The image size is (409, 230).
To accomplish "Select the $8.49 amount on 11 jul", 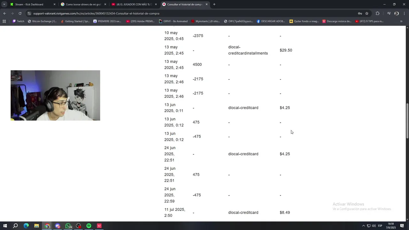I will [285, 212].
